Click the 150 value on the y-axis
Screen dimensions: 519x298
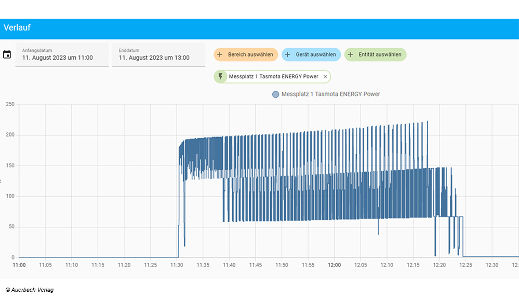[x=10, y=166]
